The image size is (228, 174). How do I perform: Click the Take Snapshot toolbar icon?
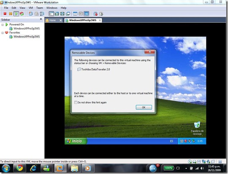pyautogui.click(x=31, y=14)
